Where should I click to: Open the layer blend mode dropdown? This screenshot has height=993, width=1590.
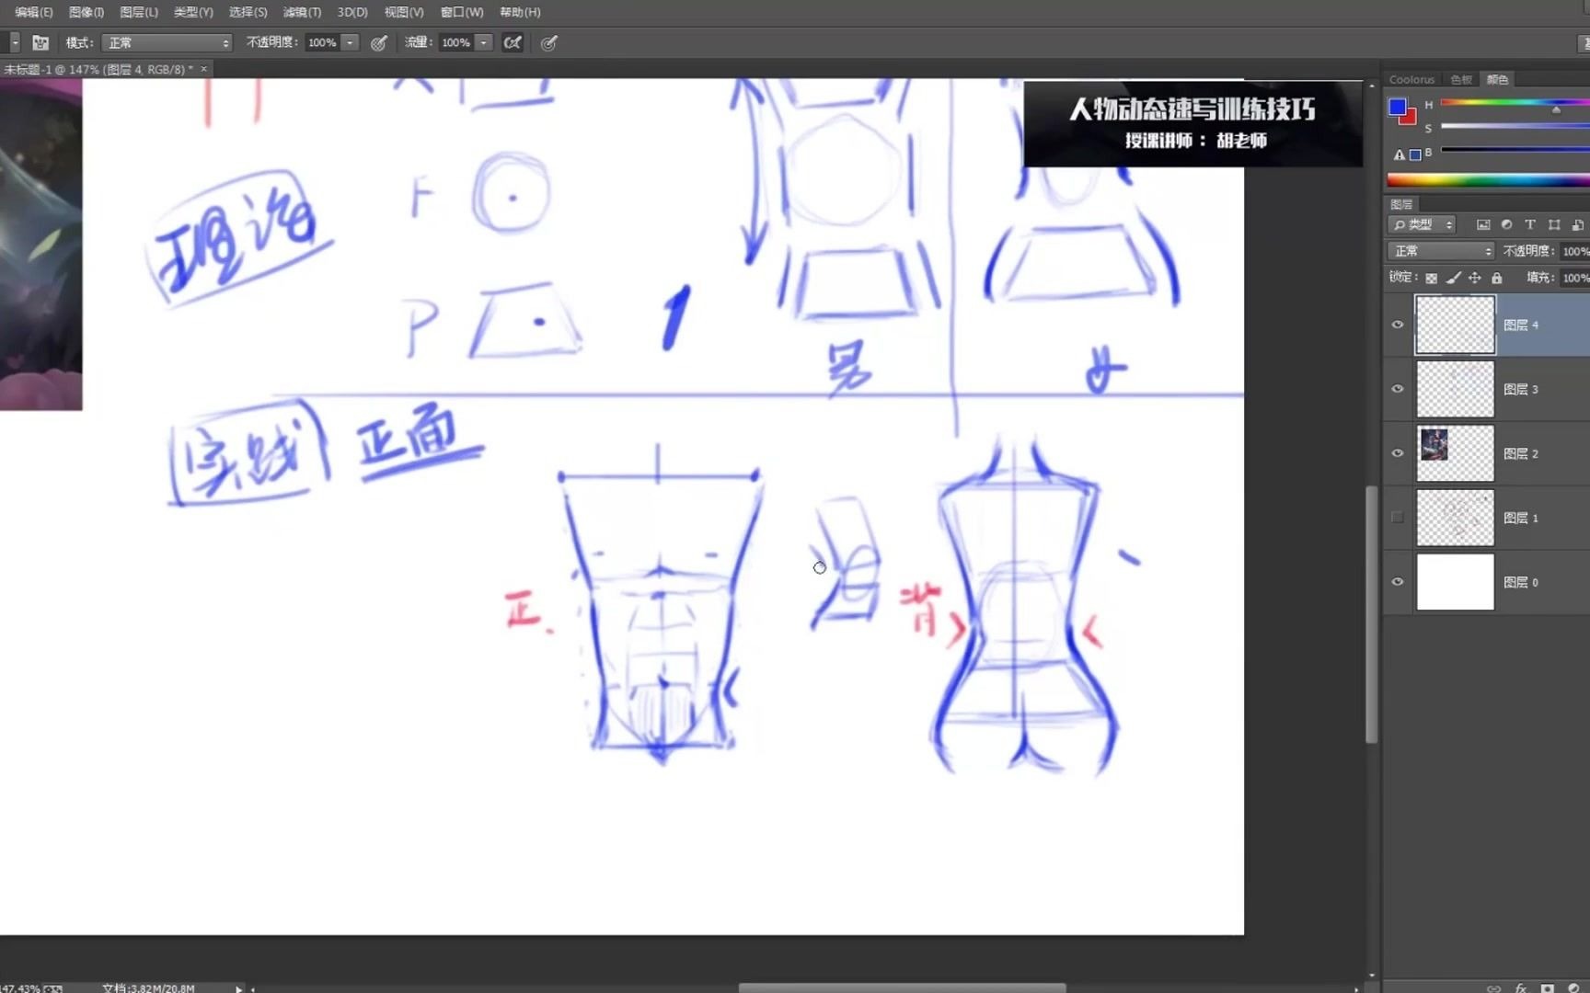click(1439, 250)
